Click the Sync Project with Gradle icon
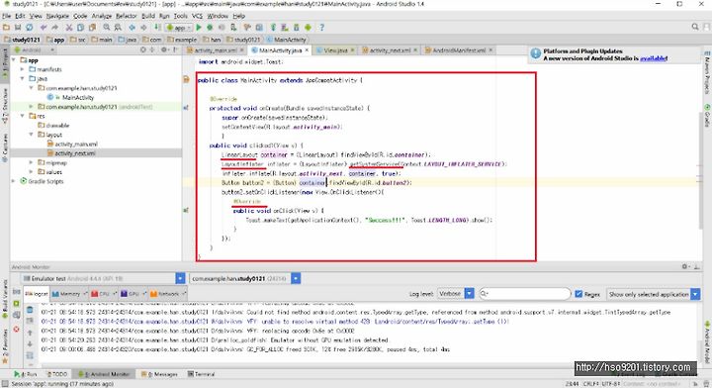 tap(273, 28)
